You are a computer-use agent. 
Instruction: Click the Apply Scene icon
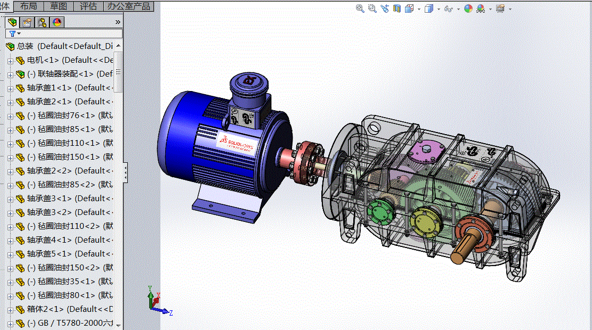481,9
